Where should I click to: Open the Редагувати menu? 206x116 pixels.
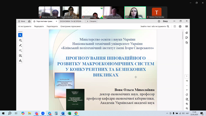39,26
